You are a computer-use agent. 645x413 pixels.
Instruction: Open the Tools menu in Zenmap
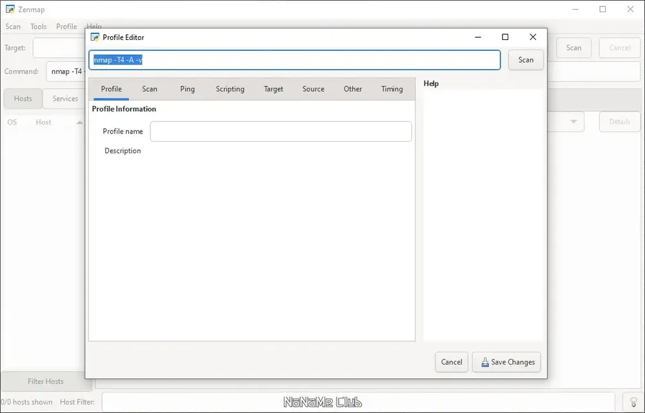(38, 26)
